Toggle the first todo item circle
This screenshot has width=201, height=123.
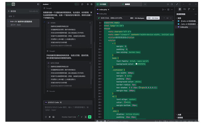49,26
